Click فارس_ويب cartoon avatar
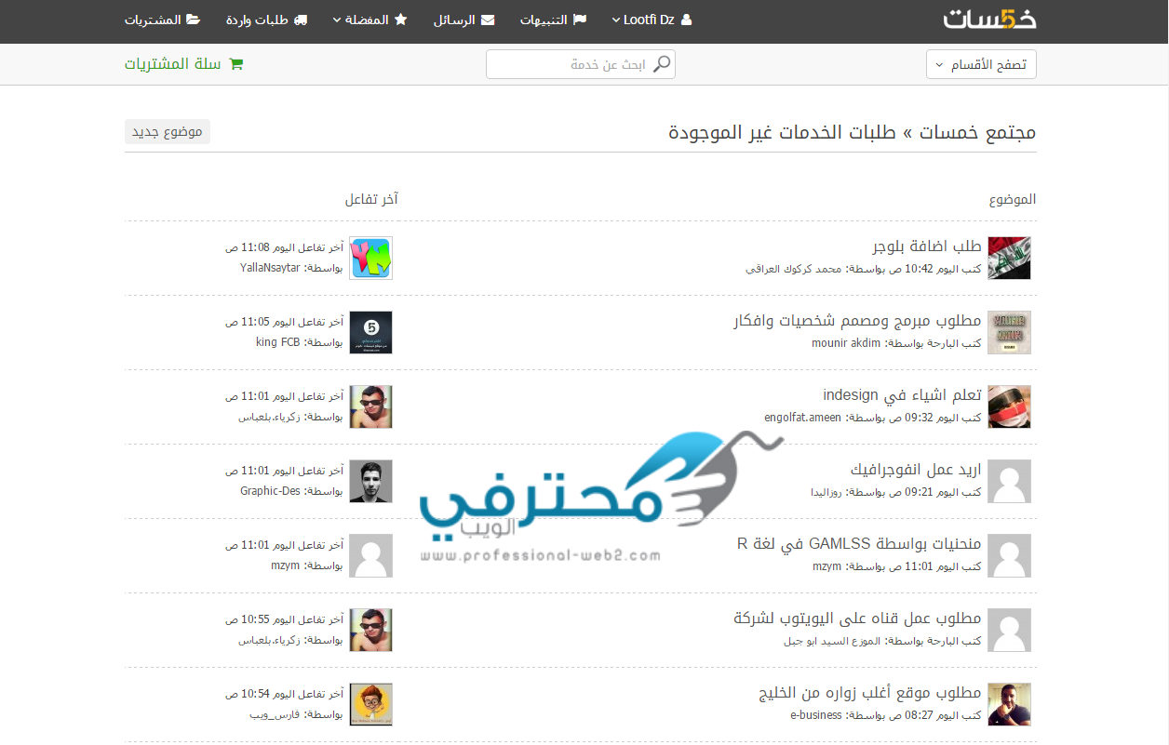Image resolution: width=1169 pixels, height=745 pixels. [x=370, y=704]
